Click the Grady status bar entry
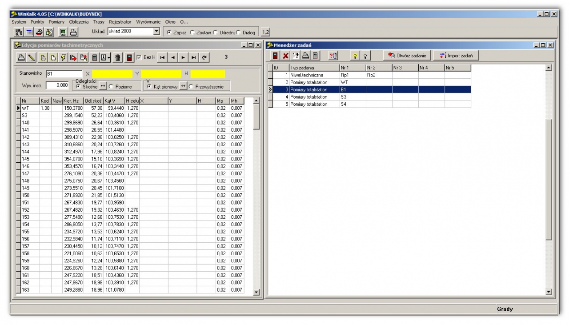This screenshot has height=325, width=569. pos(505,309)
